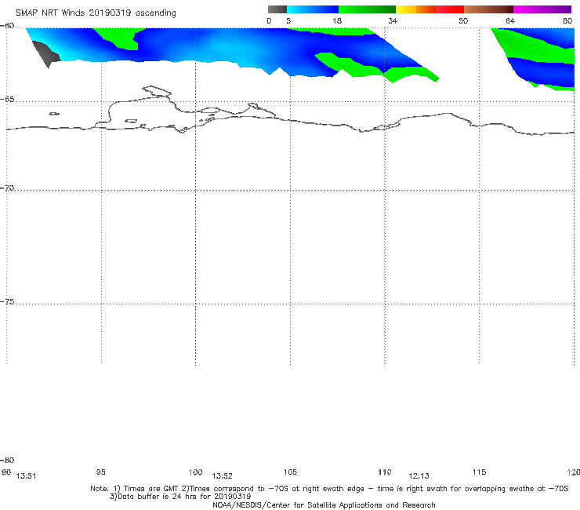580x510 pixels.
Task: Click the longitude label '100'
Action: (195, 472)
